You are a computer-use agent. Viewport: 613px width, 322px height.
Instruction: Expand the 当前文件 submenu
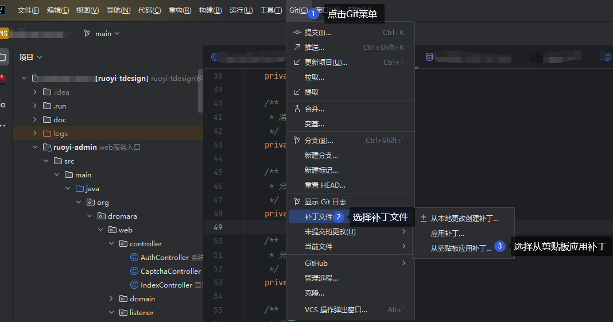pyautogui.click(x=350, y=247)
